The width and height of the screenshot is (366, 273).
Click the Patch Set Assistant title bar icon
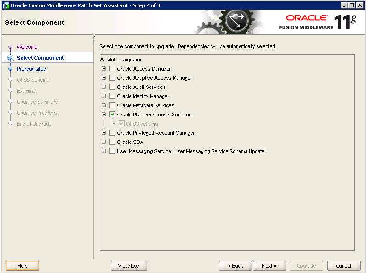tap(6, 5)
